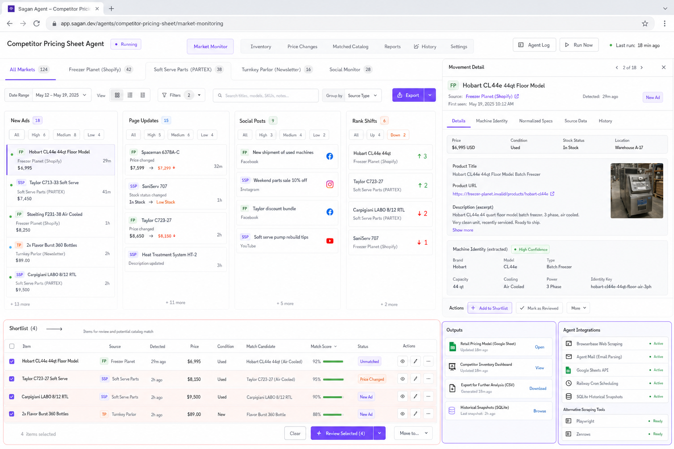The height and width of the screenshot is (449, 674).
Task: Open the Inventory tab
Action: (261, 46)
